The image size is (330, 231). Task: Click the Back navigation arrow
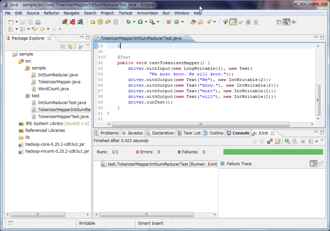[42, 29]
